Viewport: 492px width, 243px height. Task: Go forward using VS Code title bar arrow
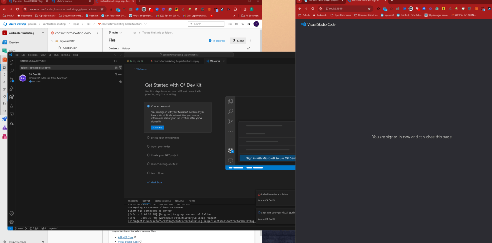(x=120, y=55)
